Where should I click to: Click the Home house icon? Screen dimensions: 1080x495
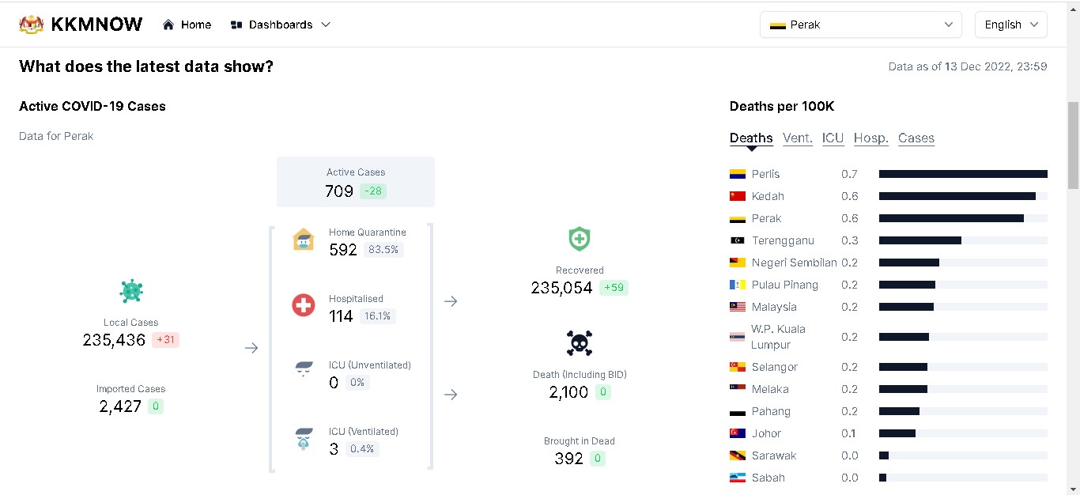pos(168,25)
